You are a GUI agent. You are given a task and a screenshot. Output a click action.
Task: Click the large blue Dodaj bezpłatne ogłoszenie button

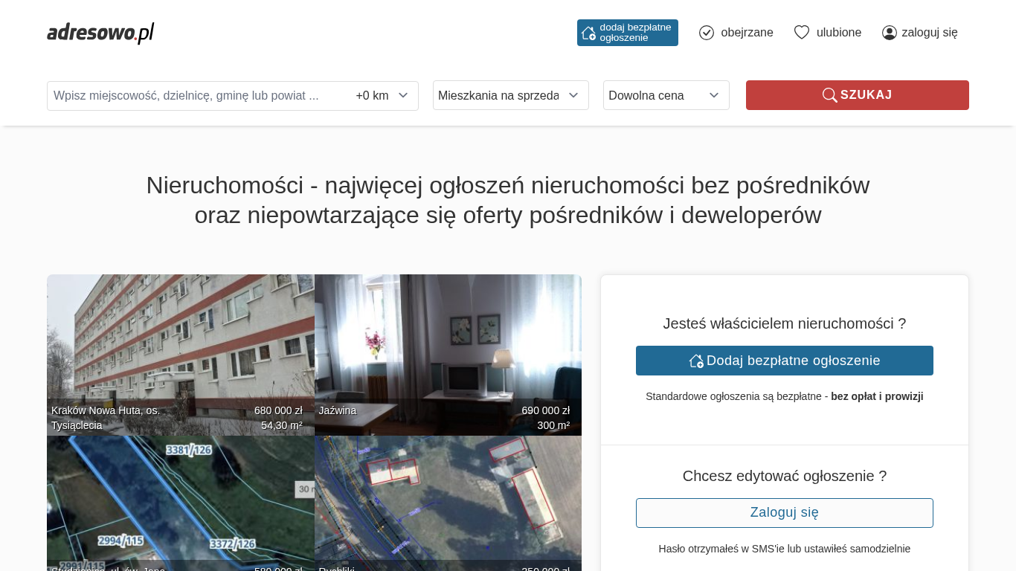point(784,361)
